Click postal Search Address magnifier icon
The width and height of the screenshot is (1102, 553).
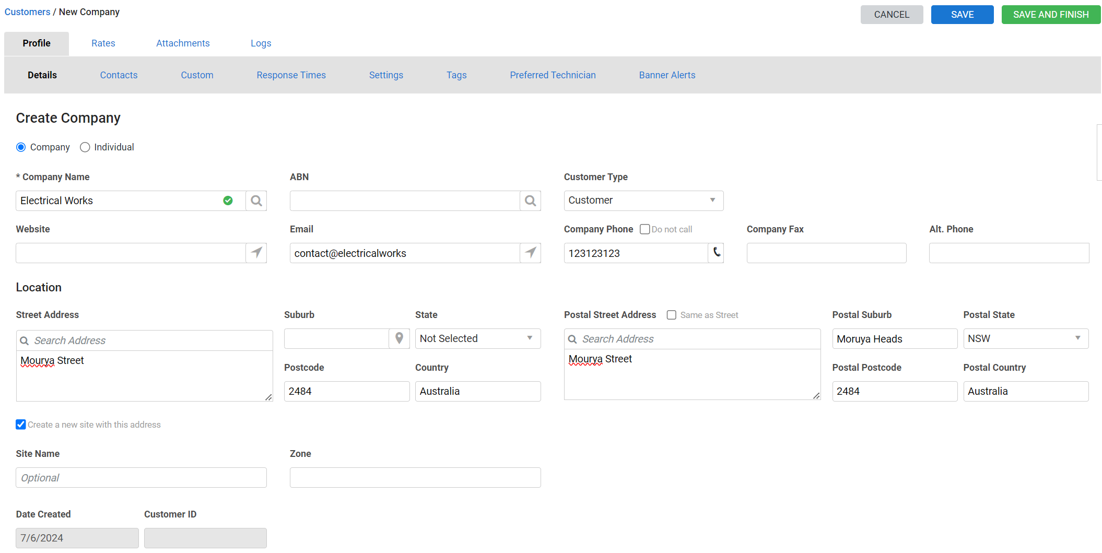(x=572, y=339)
